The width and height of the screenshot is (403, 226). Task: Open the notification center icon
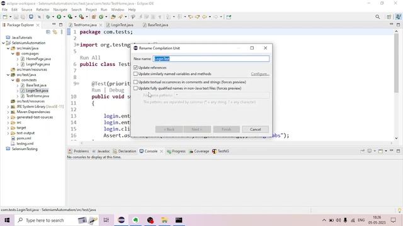coord(393,220)
